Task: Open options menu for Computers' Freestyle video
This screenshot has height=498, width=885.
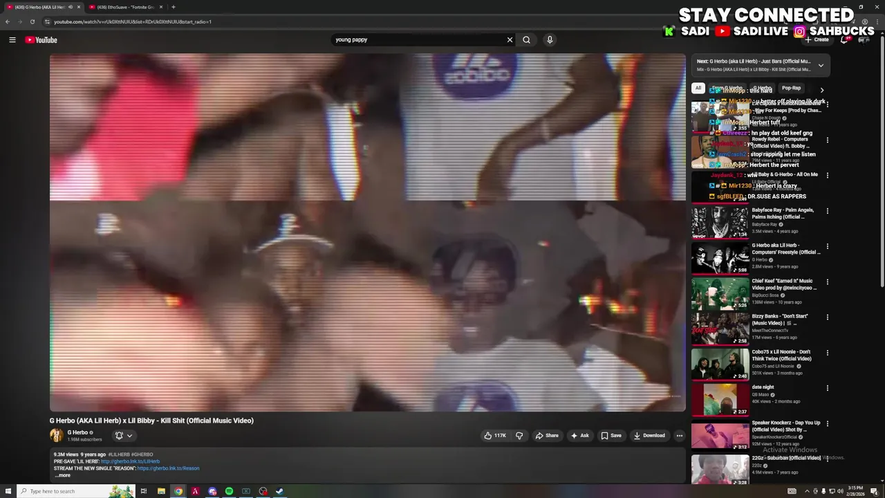Action: coord(827,246)
